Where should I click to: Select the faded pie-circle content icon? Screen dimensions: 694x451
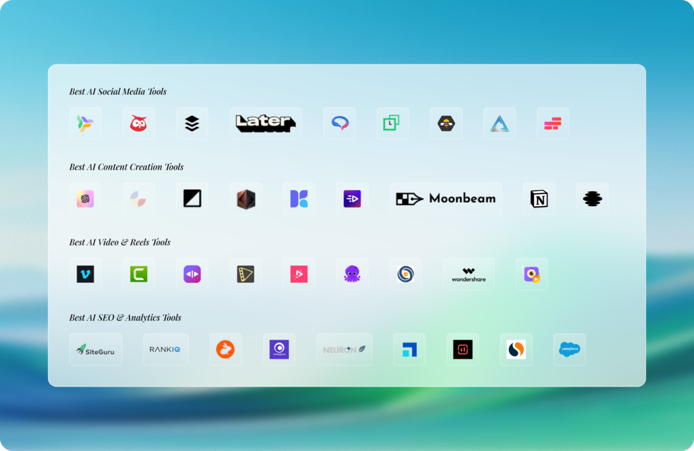[x=138, y=199]
